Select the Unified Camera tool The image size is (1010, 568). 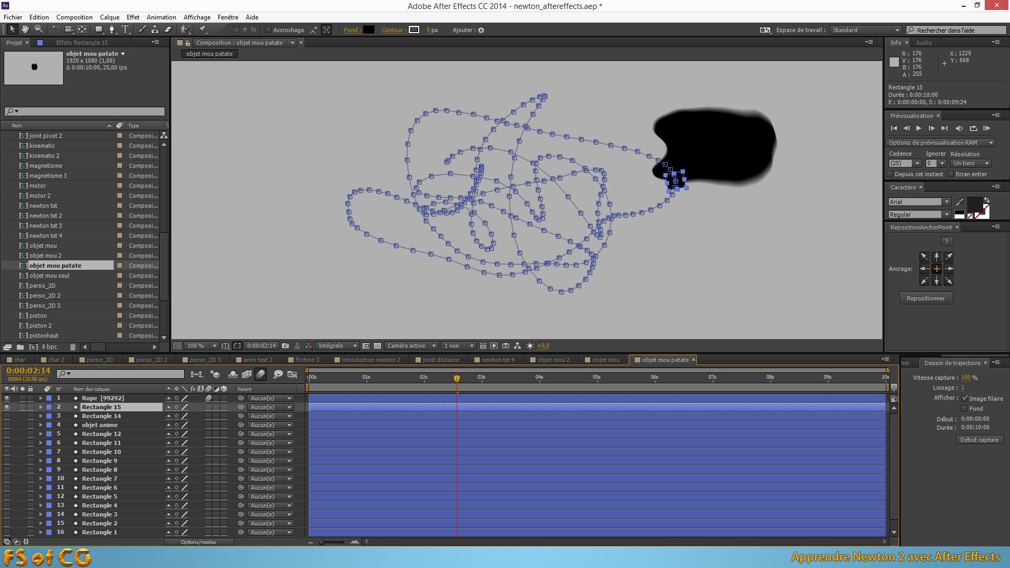(x=69, y=29)
